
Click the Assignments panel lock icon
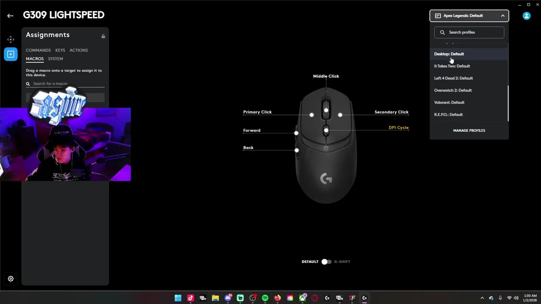[x=103, y=36]
